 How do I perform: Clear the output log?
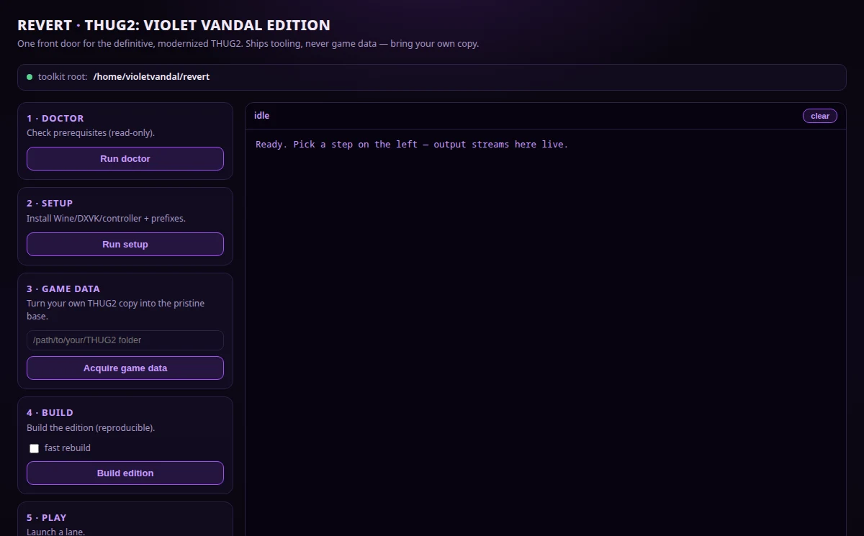point(820,116)
